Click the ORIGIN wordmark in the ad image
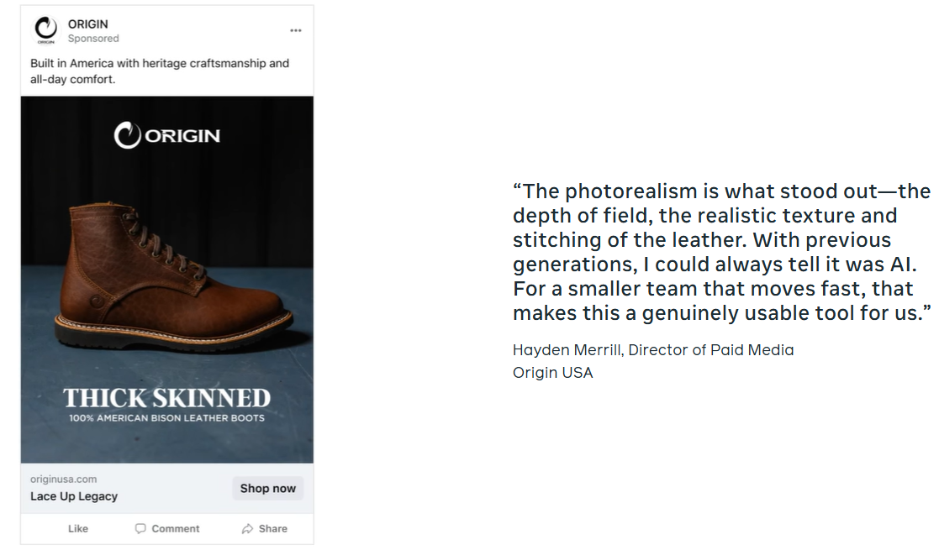Screen dimensions: 939x550 point(182,137)
